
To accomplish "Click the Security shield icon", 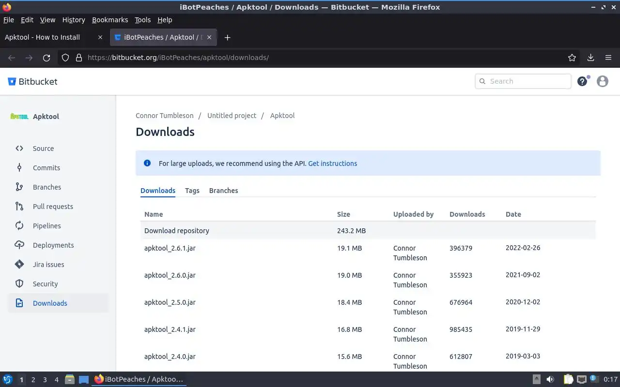I will [19, 284].
